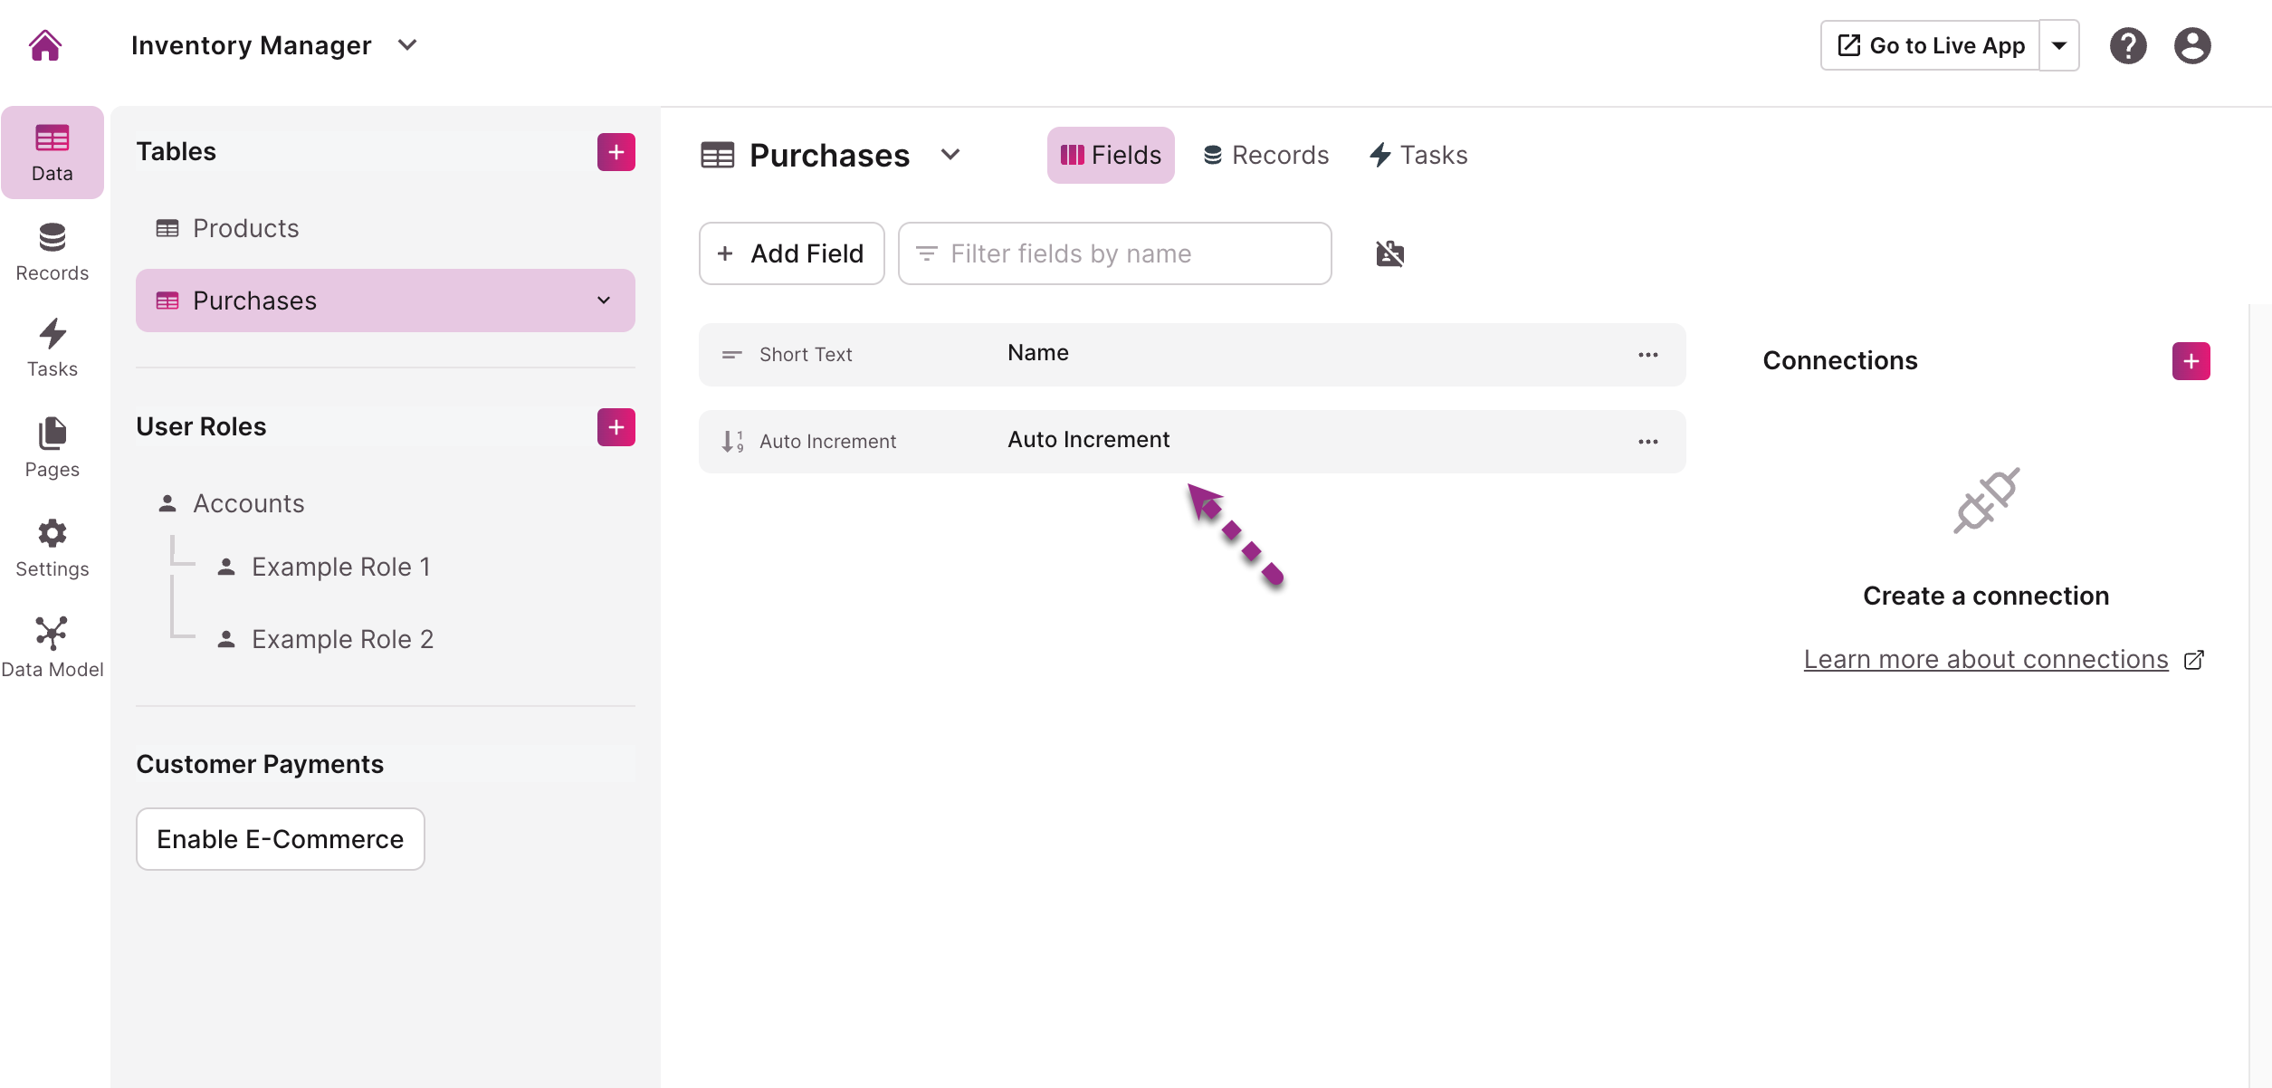This screenshot has width=2272, height=1088.
Task: Open the user account profile icon
Action: pyautogui.click(x=2192, y=45)
